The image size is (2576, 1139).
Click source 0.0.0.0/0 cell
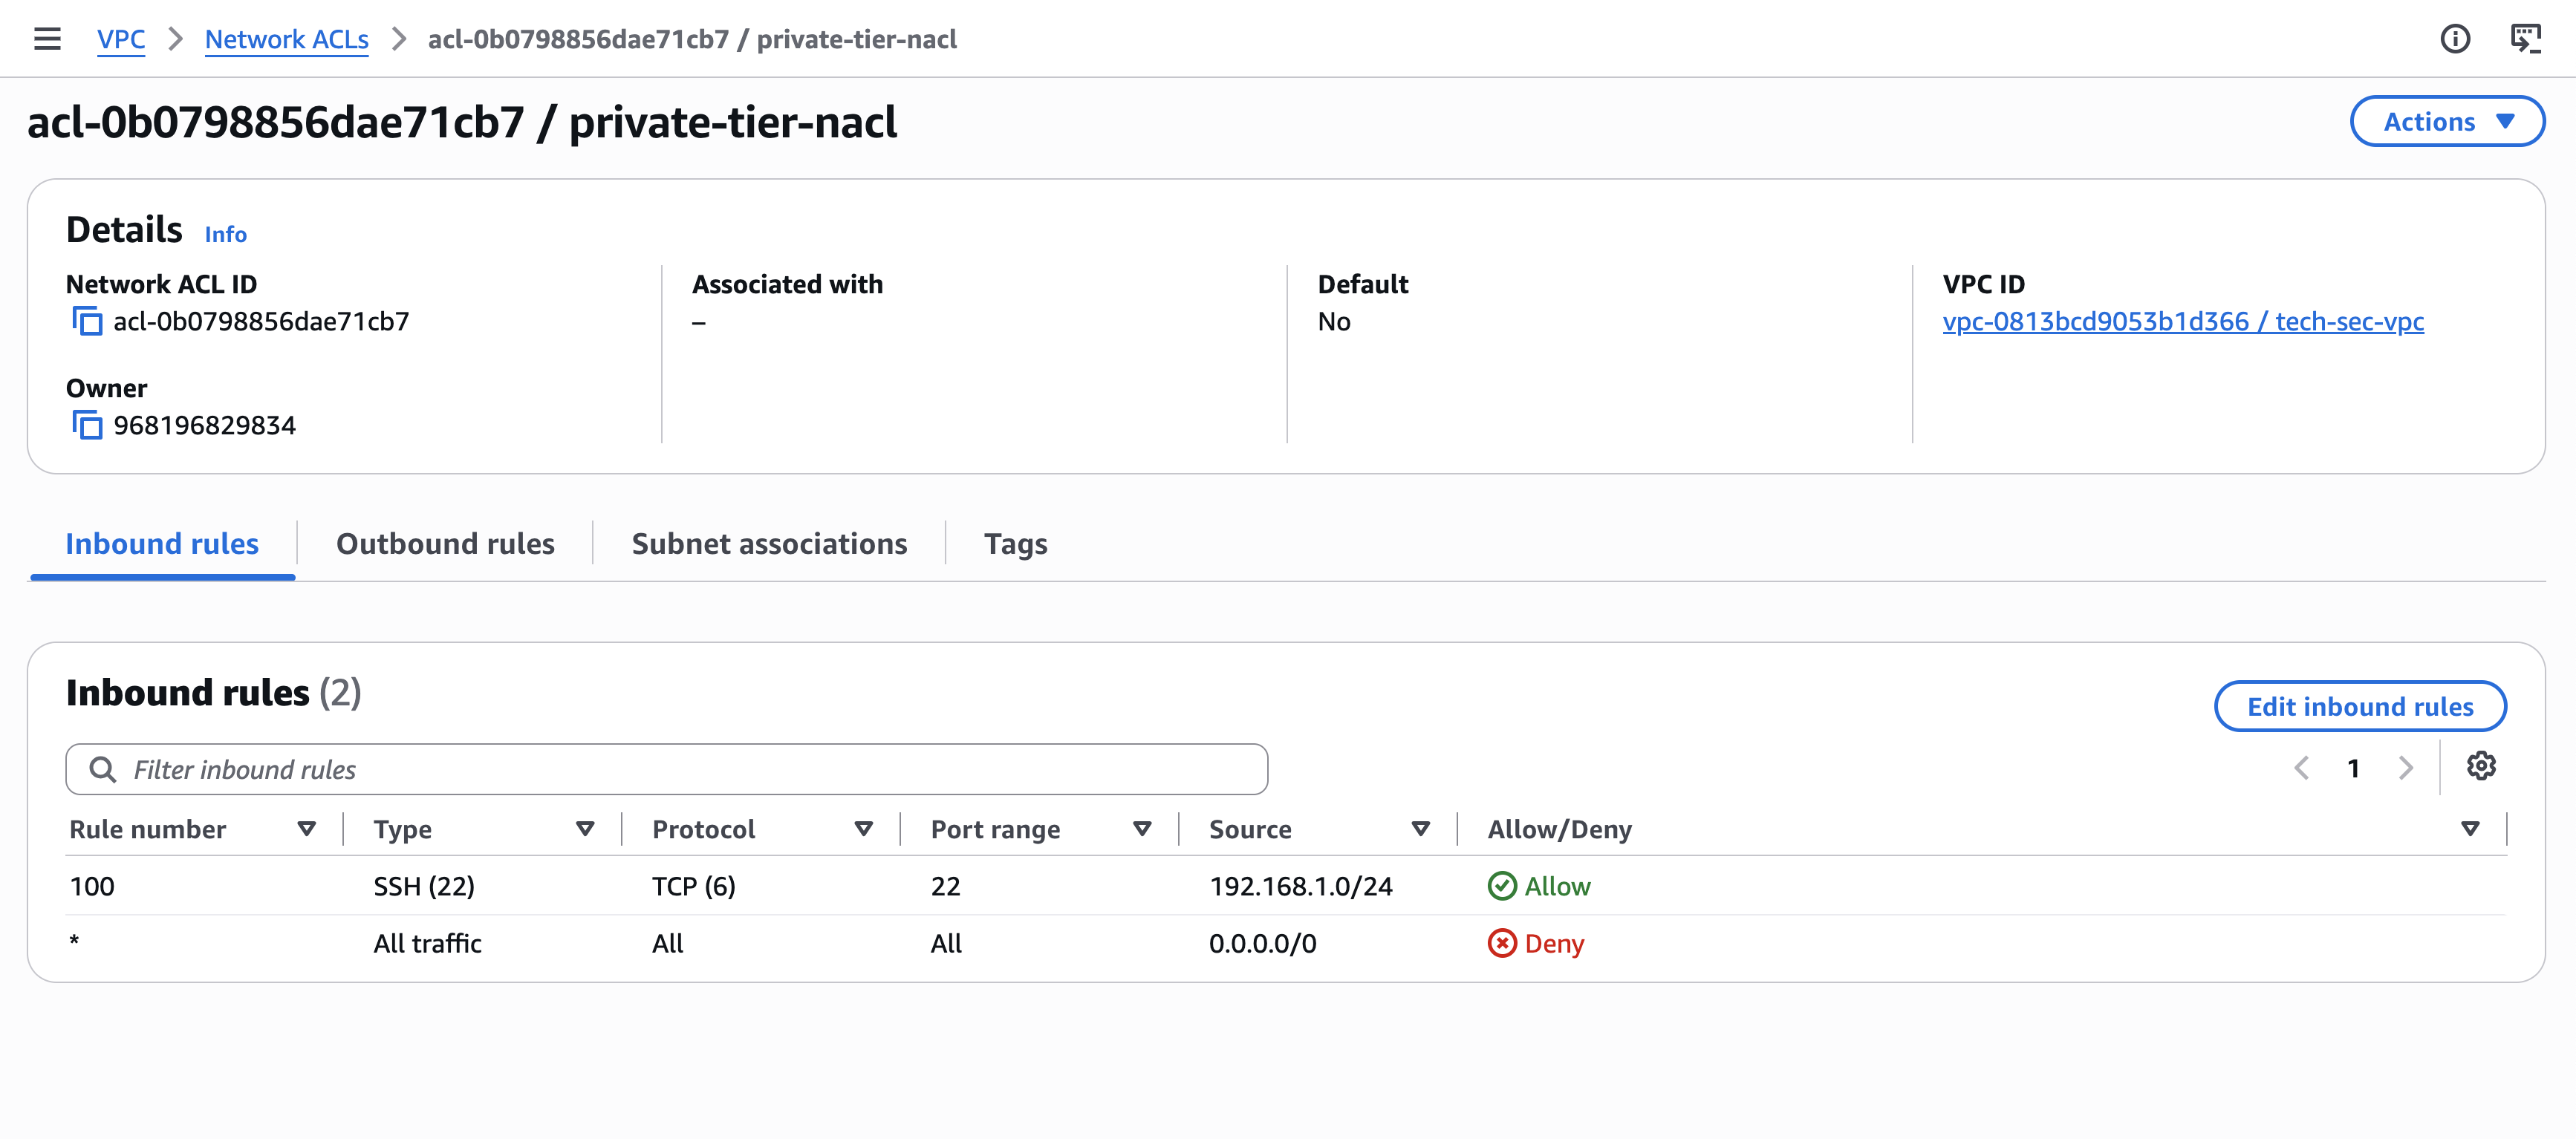1263,944
